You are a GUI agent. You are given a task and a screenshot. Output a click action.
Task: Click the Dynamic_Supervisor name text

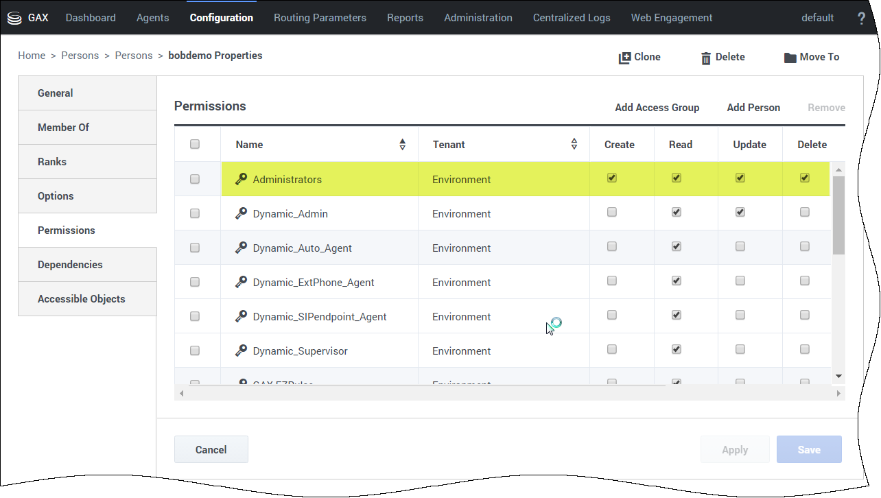click(x=300, y=351)
